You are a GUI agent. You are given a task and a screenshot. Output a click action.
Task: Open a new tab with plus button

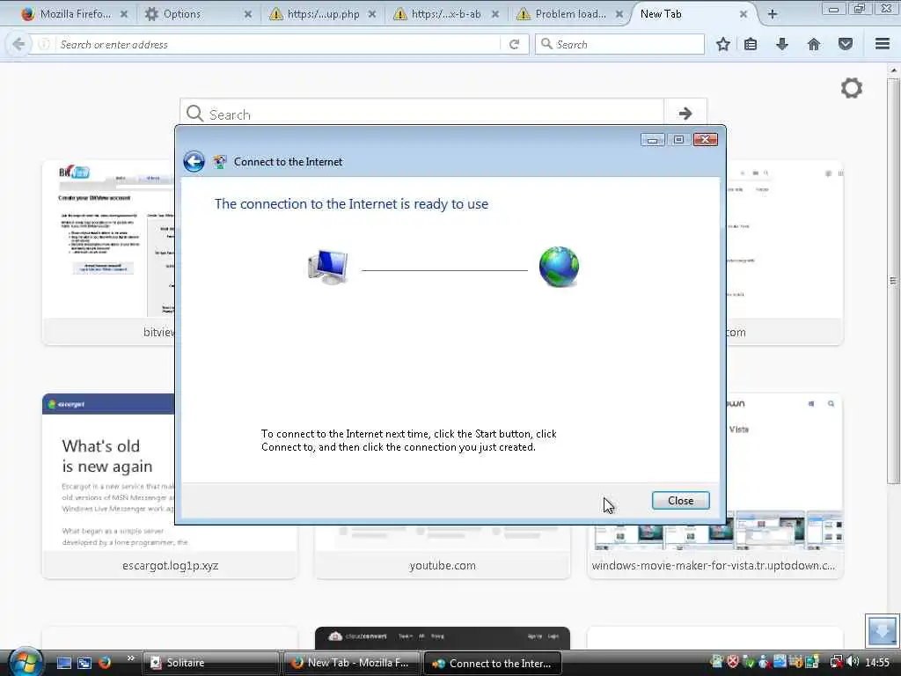pyautogui.click(x=773, y=14)
